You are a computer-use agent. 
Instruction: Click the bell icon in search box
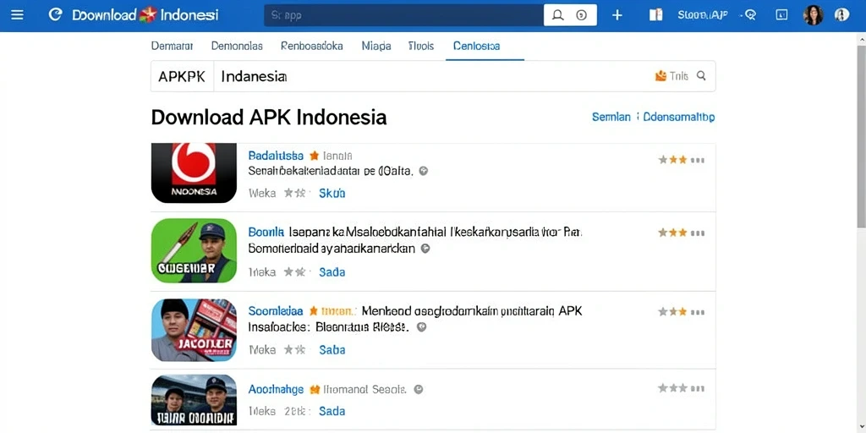tap(558, 15)
